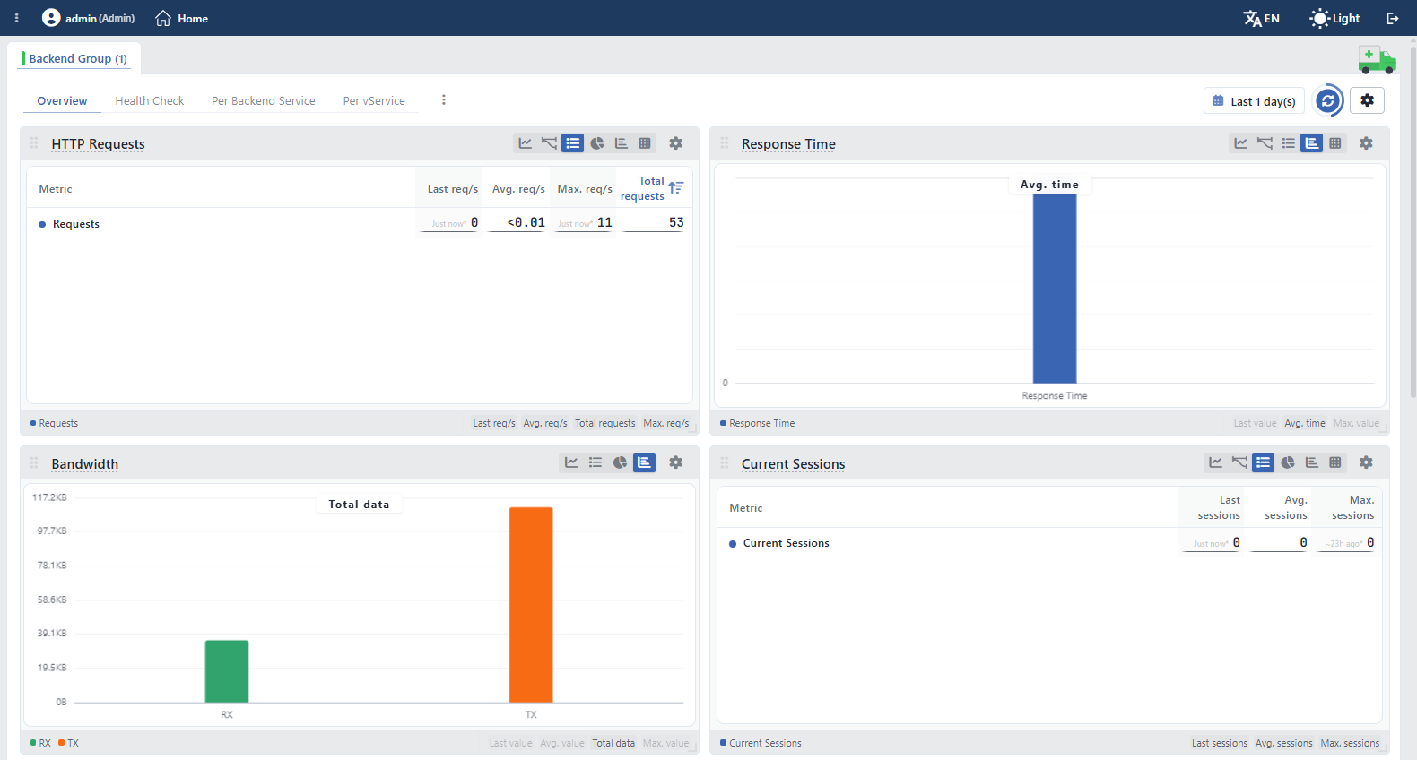This screenshot has height=760, width=1417.
Task: Select pie chart view in Current Sessions panel
Action: pos(1288,462)
